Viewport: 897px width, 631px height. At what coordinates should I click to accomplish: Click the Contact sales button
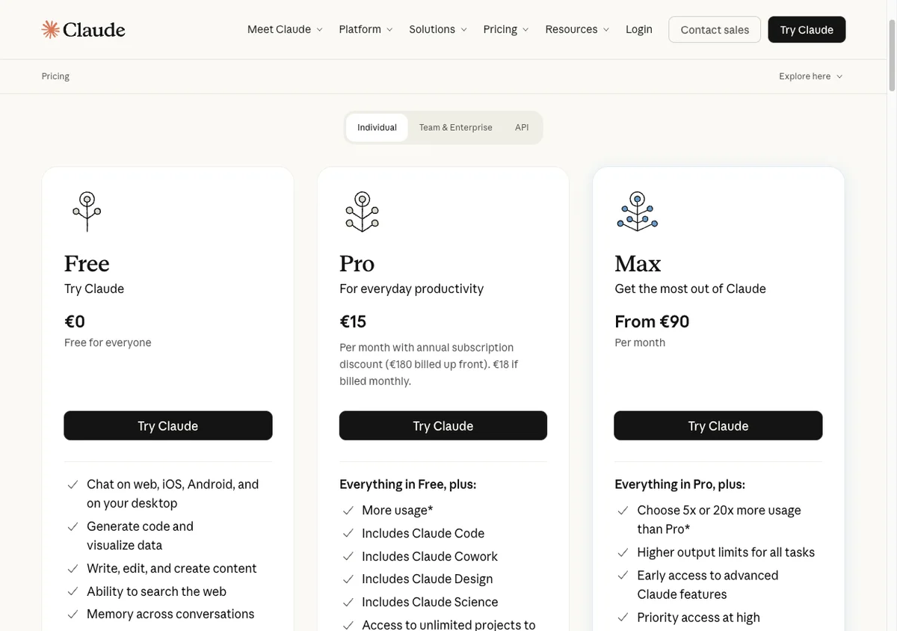coord(715,30)
